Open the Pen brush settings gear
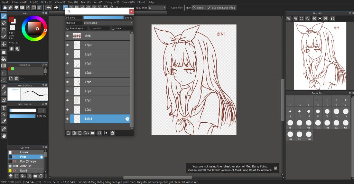This screenshot has width=354, height=184. click(41, 157)
